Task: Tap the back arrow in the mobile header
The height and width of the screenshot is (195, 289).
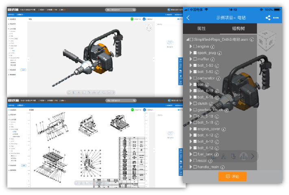Action: pos(188,18)
